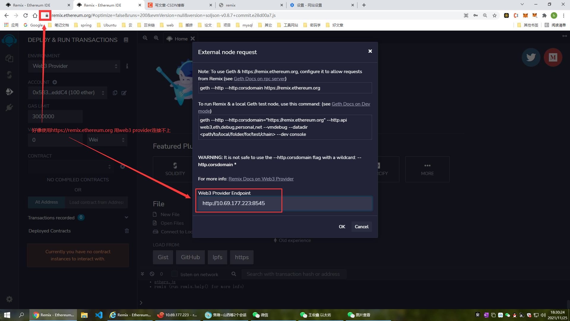The height and width of the screenshot is (321, 570).
Task: Click the Remix Docs on Web3 Provider link
Action: pos(261,179)
